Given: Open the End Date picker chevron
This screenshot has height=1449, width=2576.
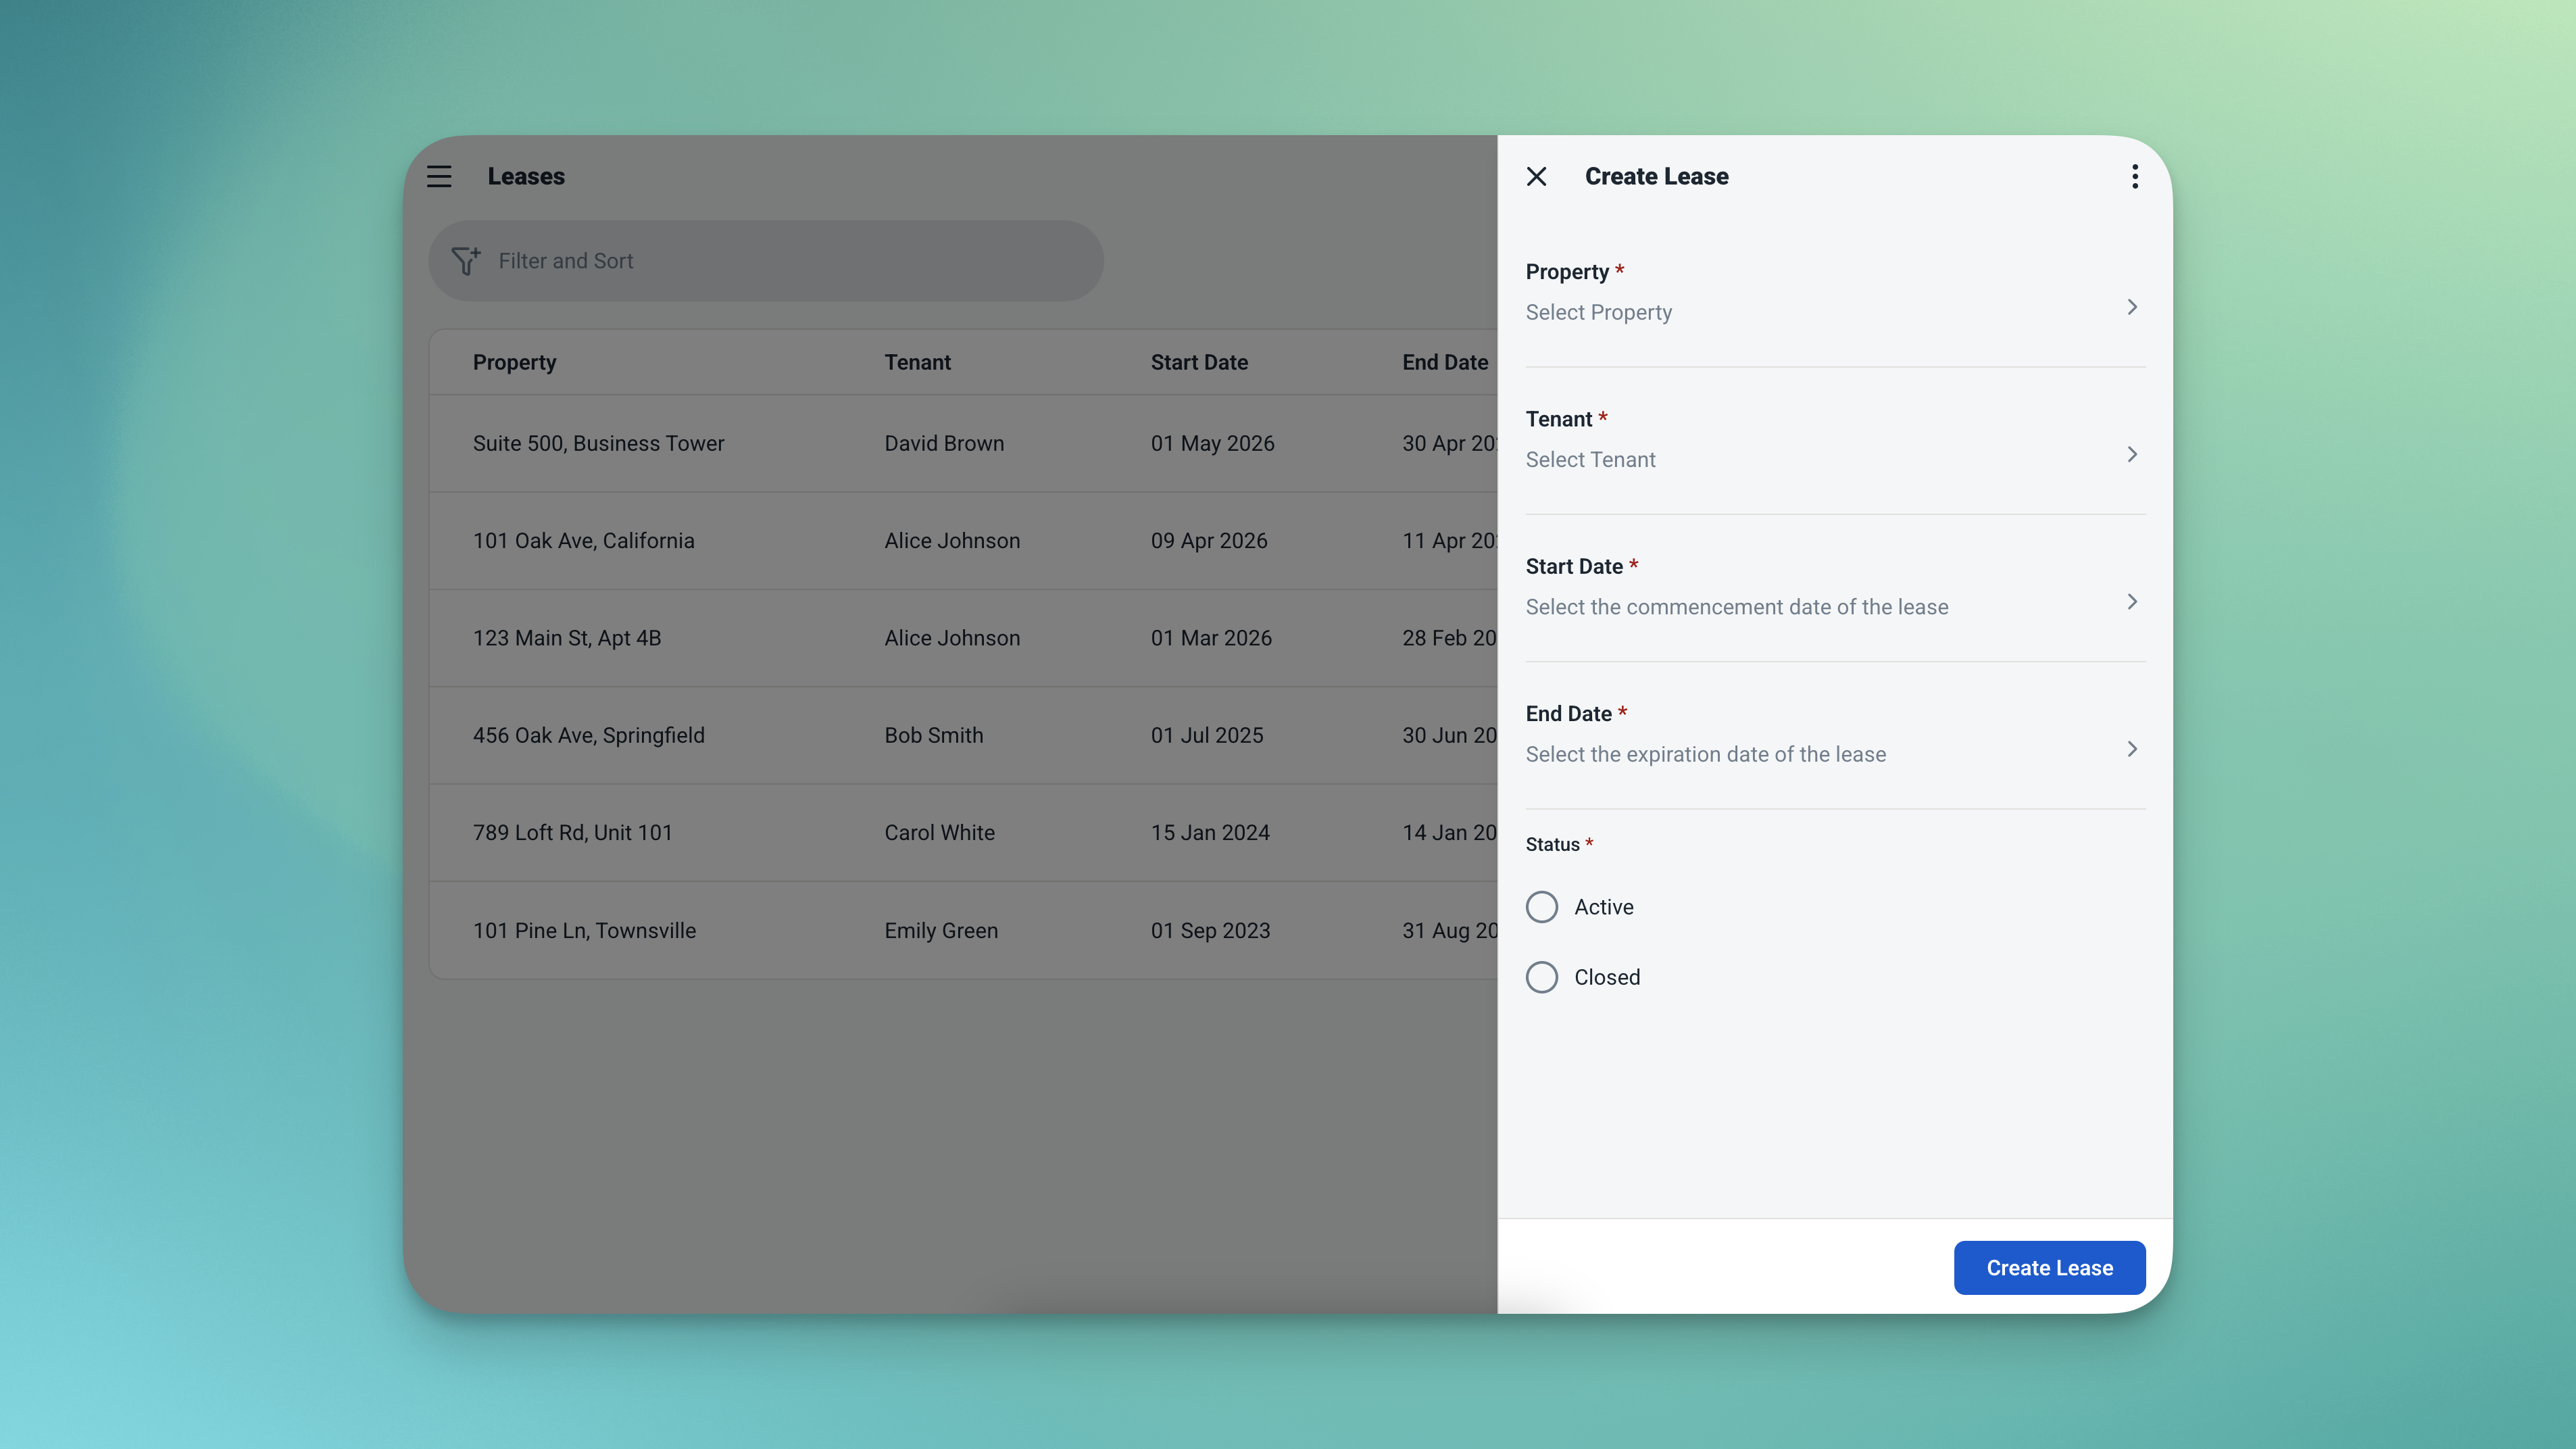Looking at the screenshot, I should click(2131, 749).
